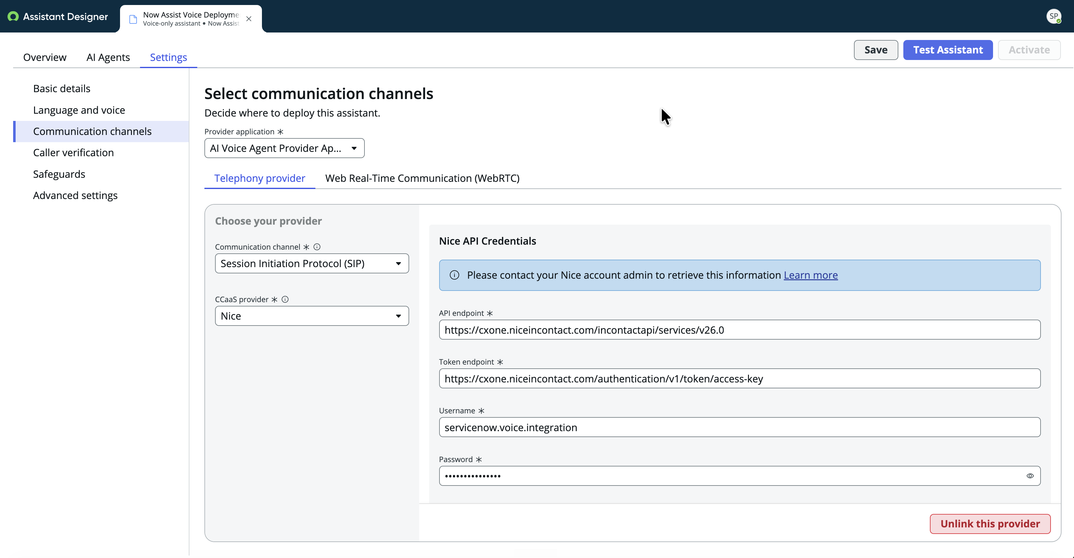This screenshot has width=1074, height=558.
Task: Open Caller verification settings section
Action: point(73,152)
